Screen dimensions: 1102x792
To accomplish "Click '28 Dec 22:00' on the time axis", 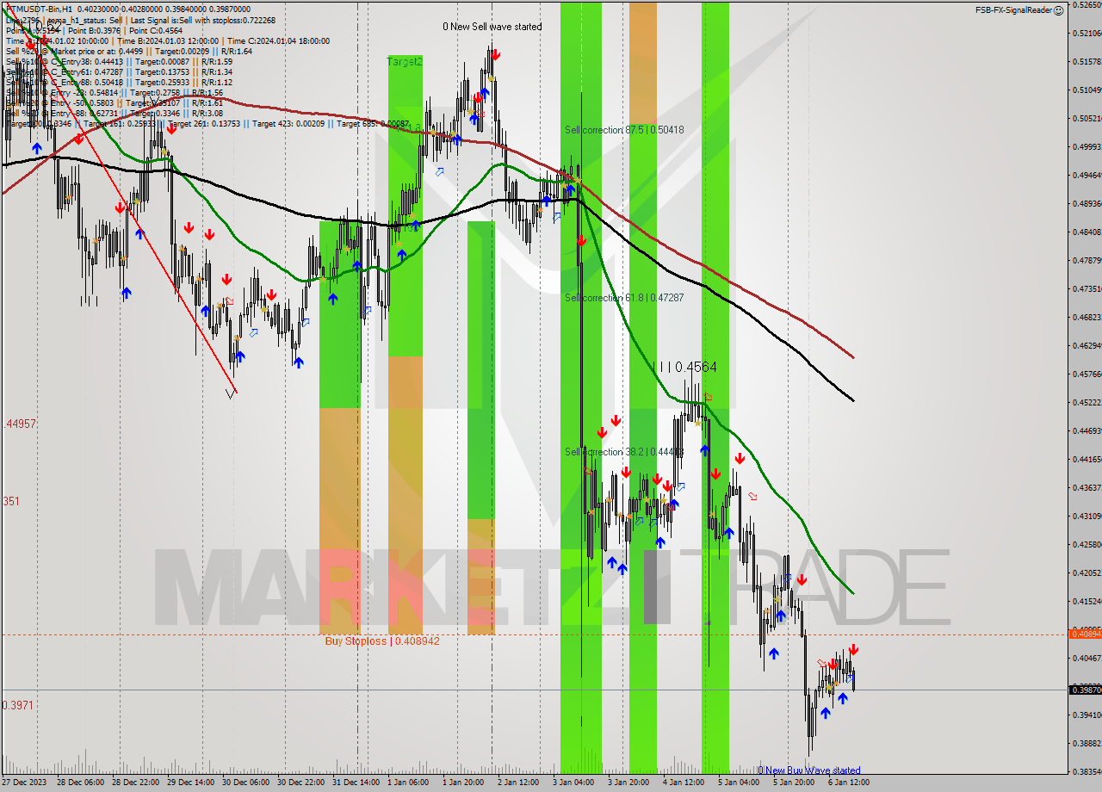I will (135, 783).
